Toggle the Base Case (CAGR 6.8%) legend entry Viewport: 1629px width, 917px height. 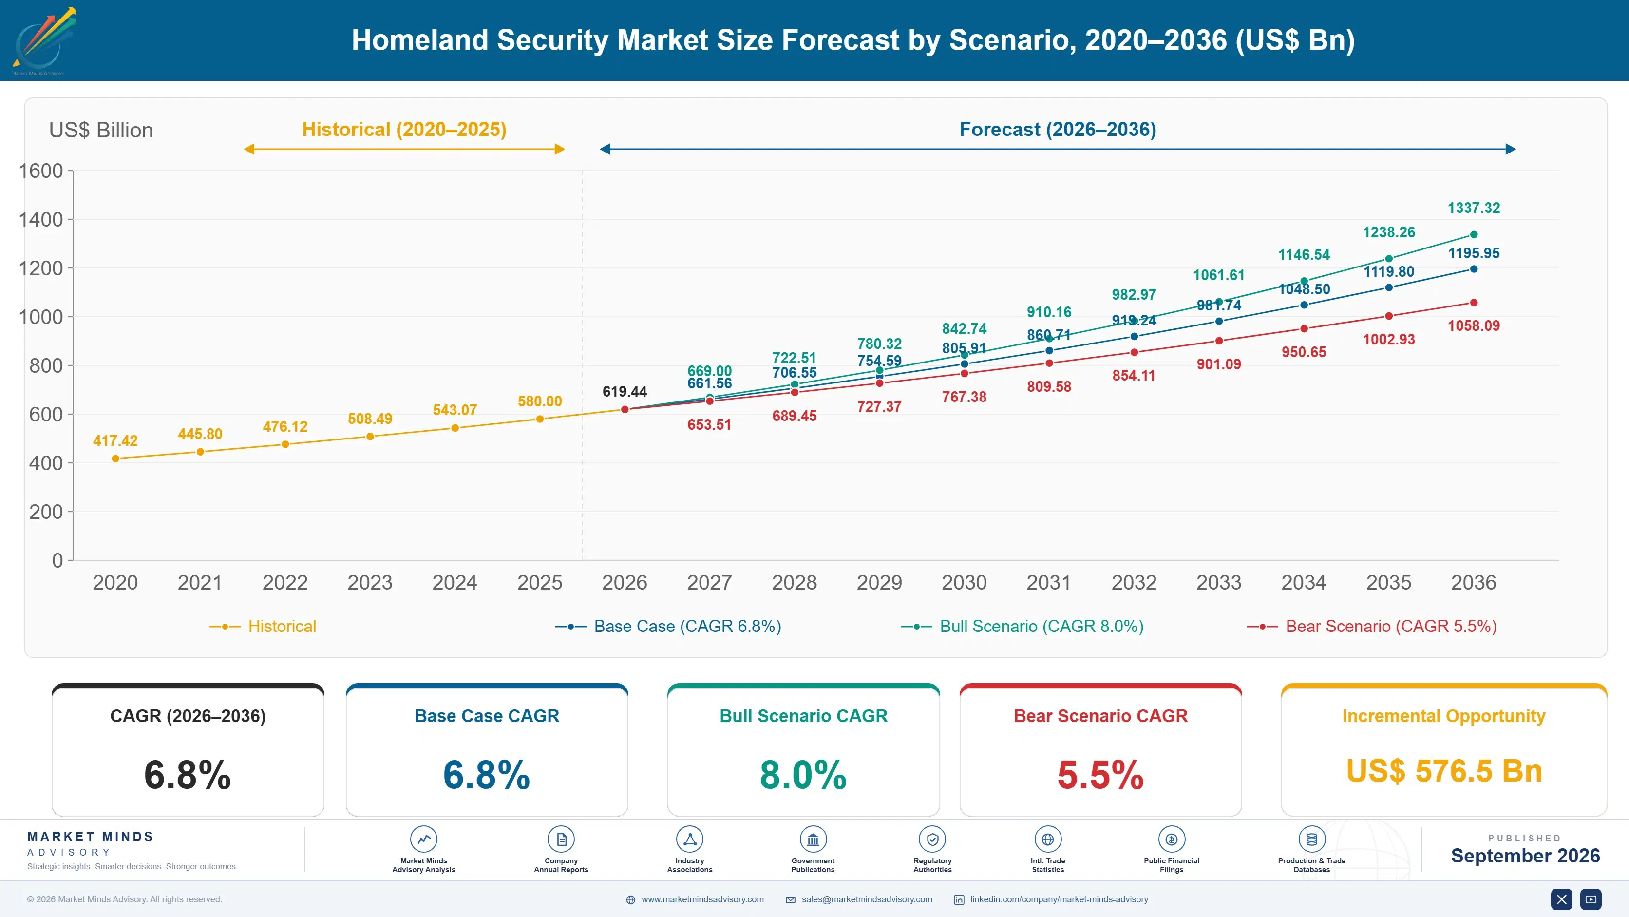(668, 626)
